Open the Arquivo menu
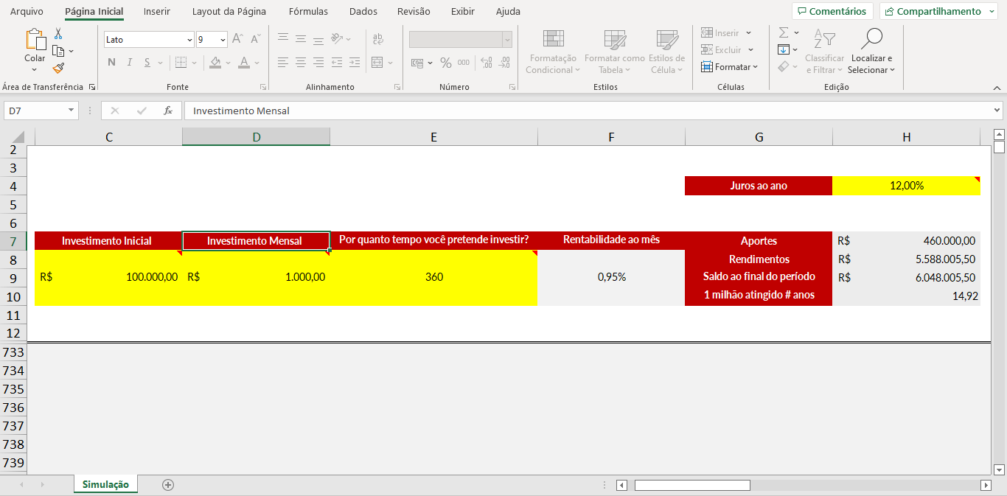The height and width of the screenshot is (496, 1007). pyautogui.click(x=27, y=11)
